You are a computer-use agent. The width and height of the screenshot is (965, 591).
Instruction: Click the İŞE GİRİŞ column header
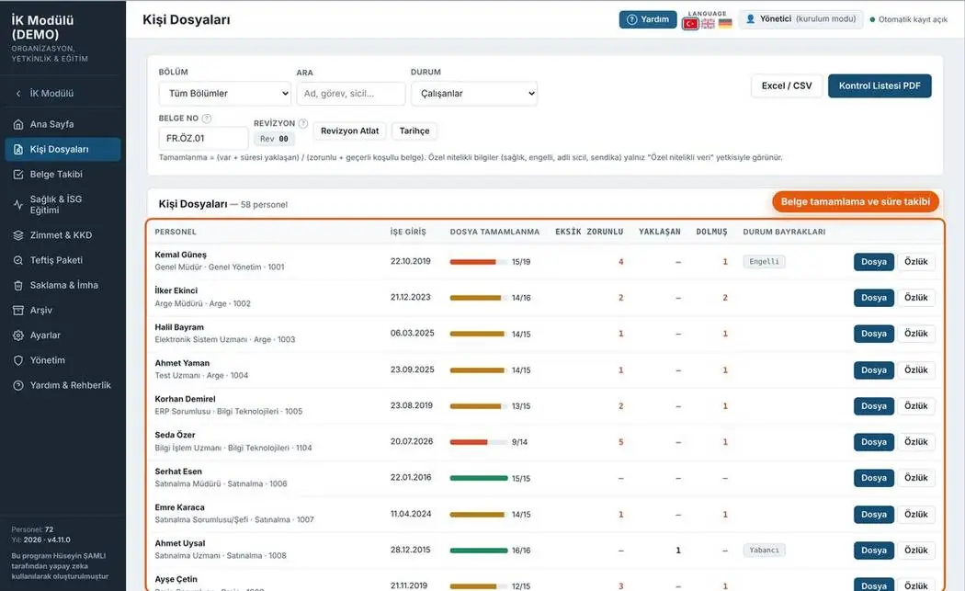click(x=408, y=233)
